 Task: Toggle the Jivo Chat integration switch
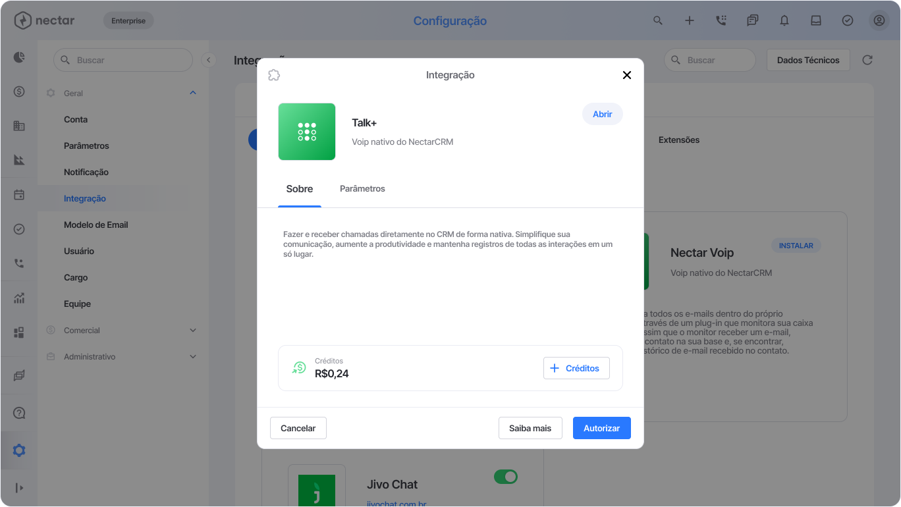[x=506, y=476]
